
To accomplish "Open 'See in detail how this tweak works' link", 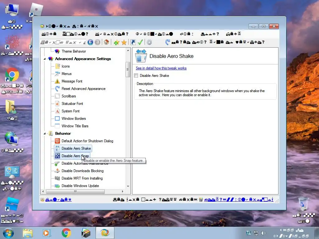I will point(161,68).
